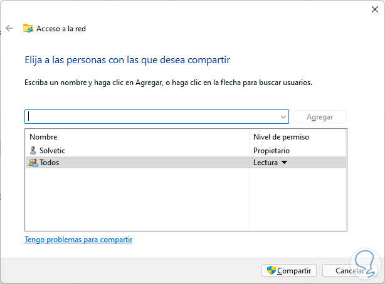
Task: Click the Lectura permission text for Todos
Action: click(265, 163)
